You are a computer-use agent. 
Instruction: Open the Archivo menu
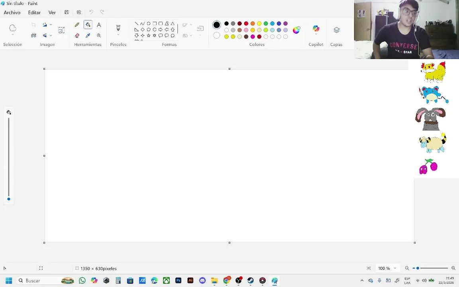coord(12,13)
